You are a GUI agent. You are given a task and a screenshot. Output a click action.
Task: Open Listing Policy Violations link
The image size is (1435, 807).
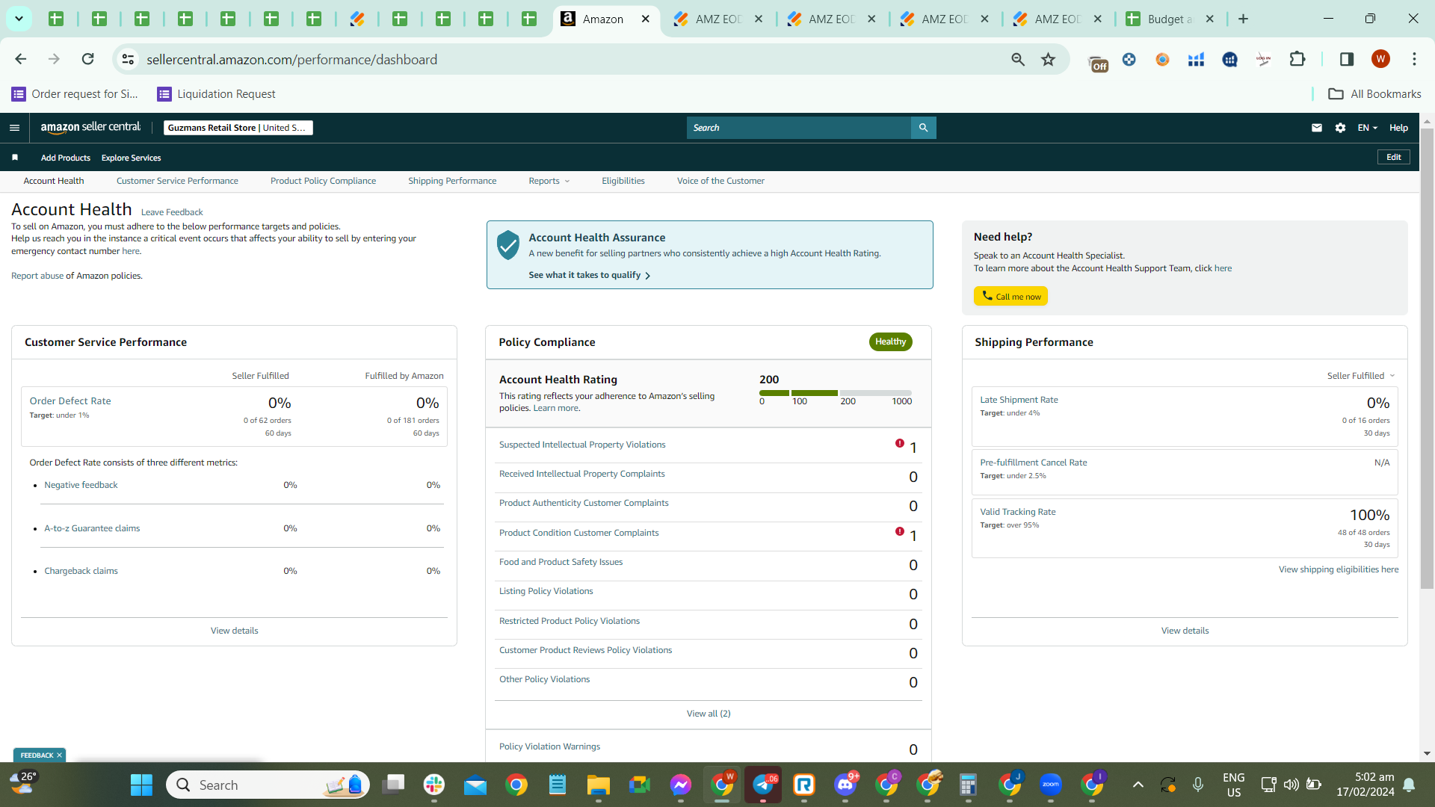coord(546,591)
